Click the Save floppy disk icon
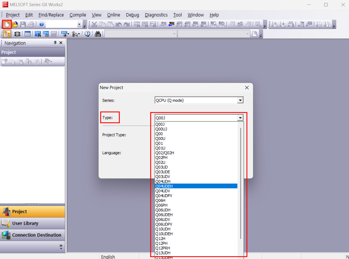Screen dimensions: 349x259 pyautogui.click(x=23, y=24)
